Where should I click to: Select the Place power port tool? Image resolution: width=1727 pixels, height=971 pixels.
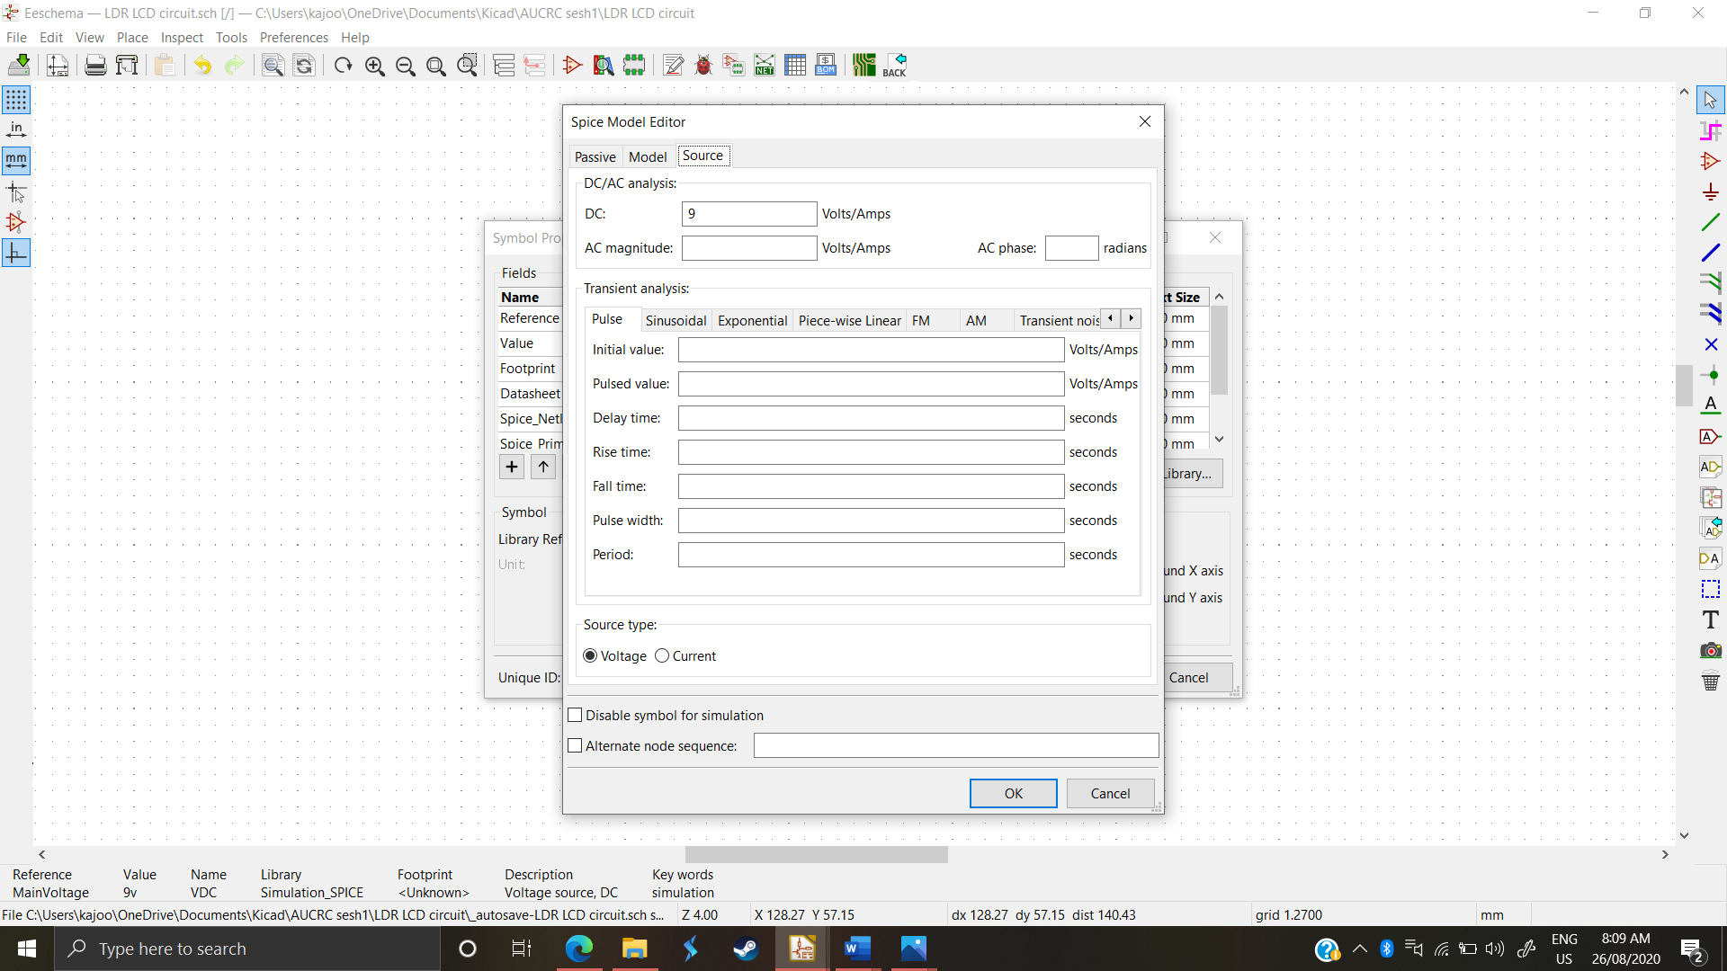pyautogui.click(x=1710, y=192)
